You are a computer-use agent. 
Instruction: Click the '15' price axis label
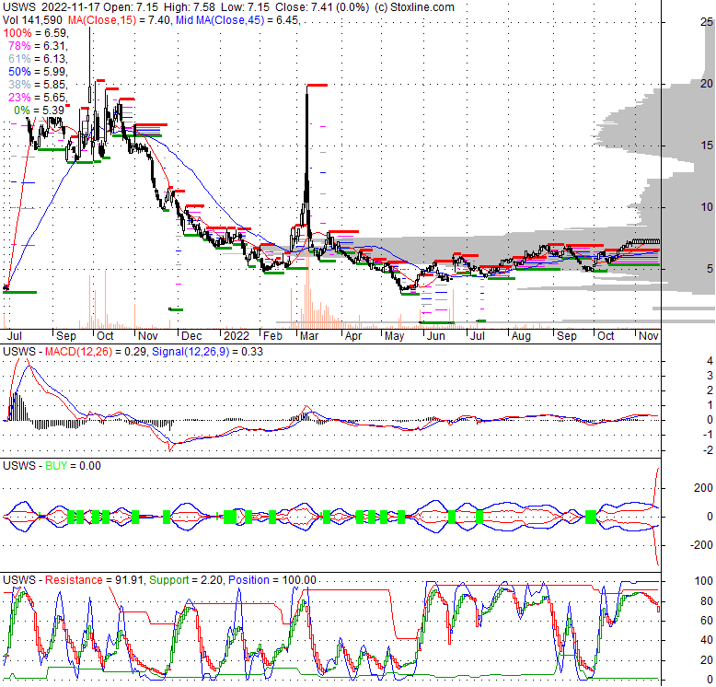point(707,146)
